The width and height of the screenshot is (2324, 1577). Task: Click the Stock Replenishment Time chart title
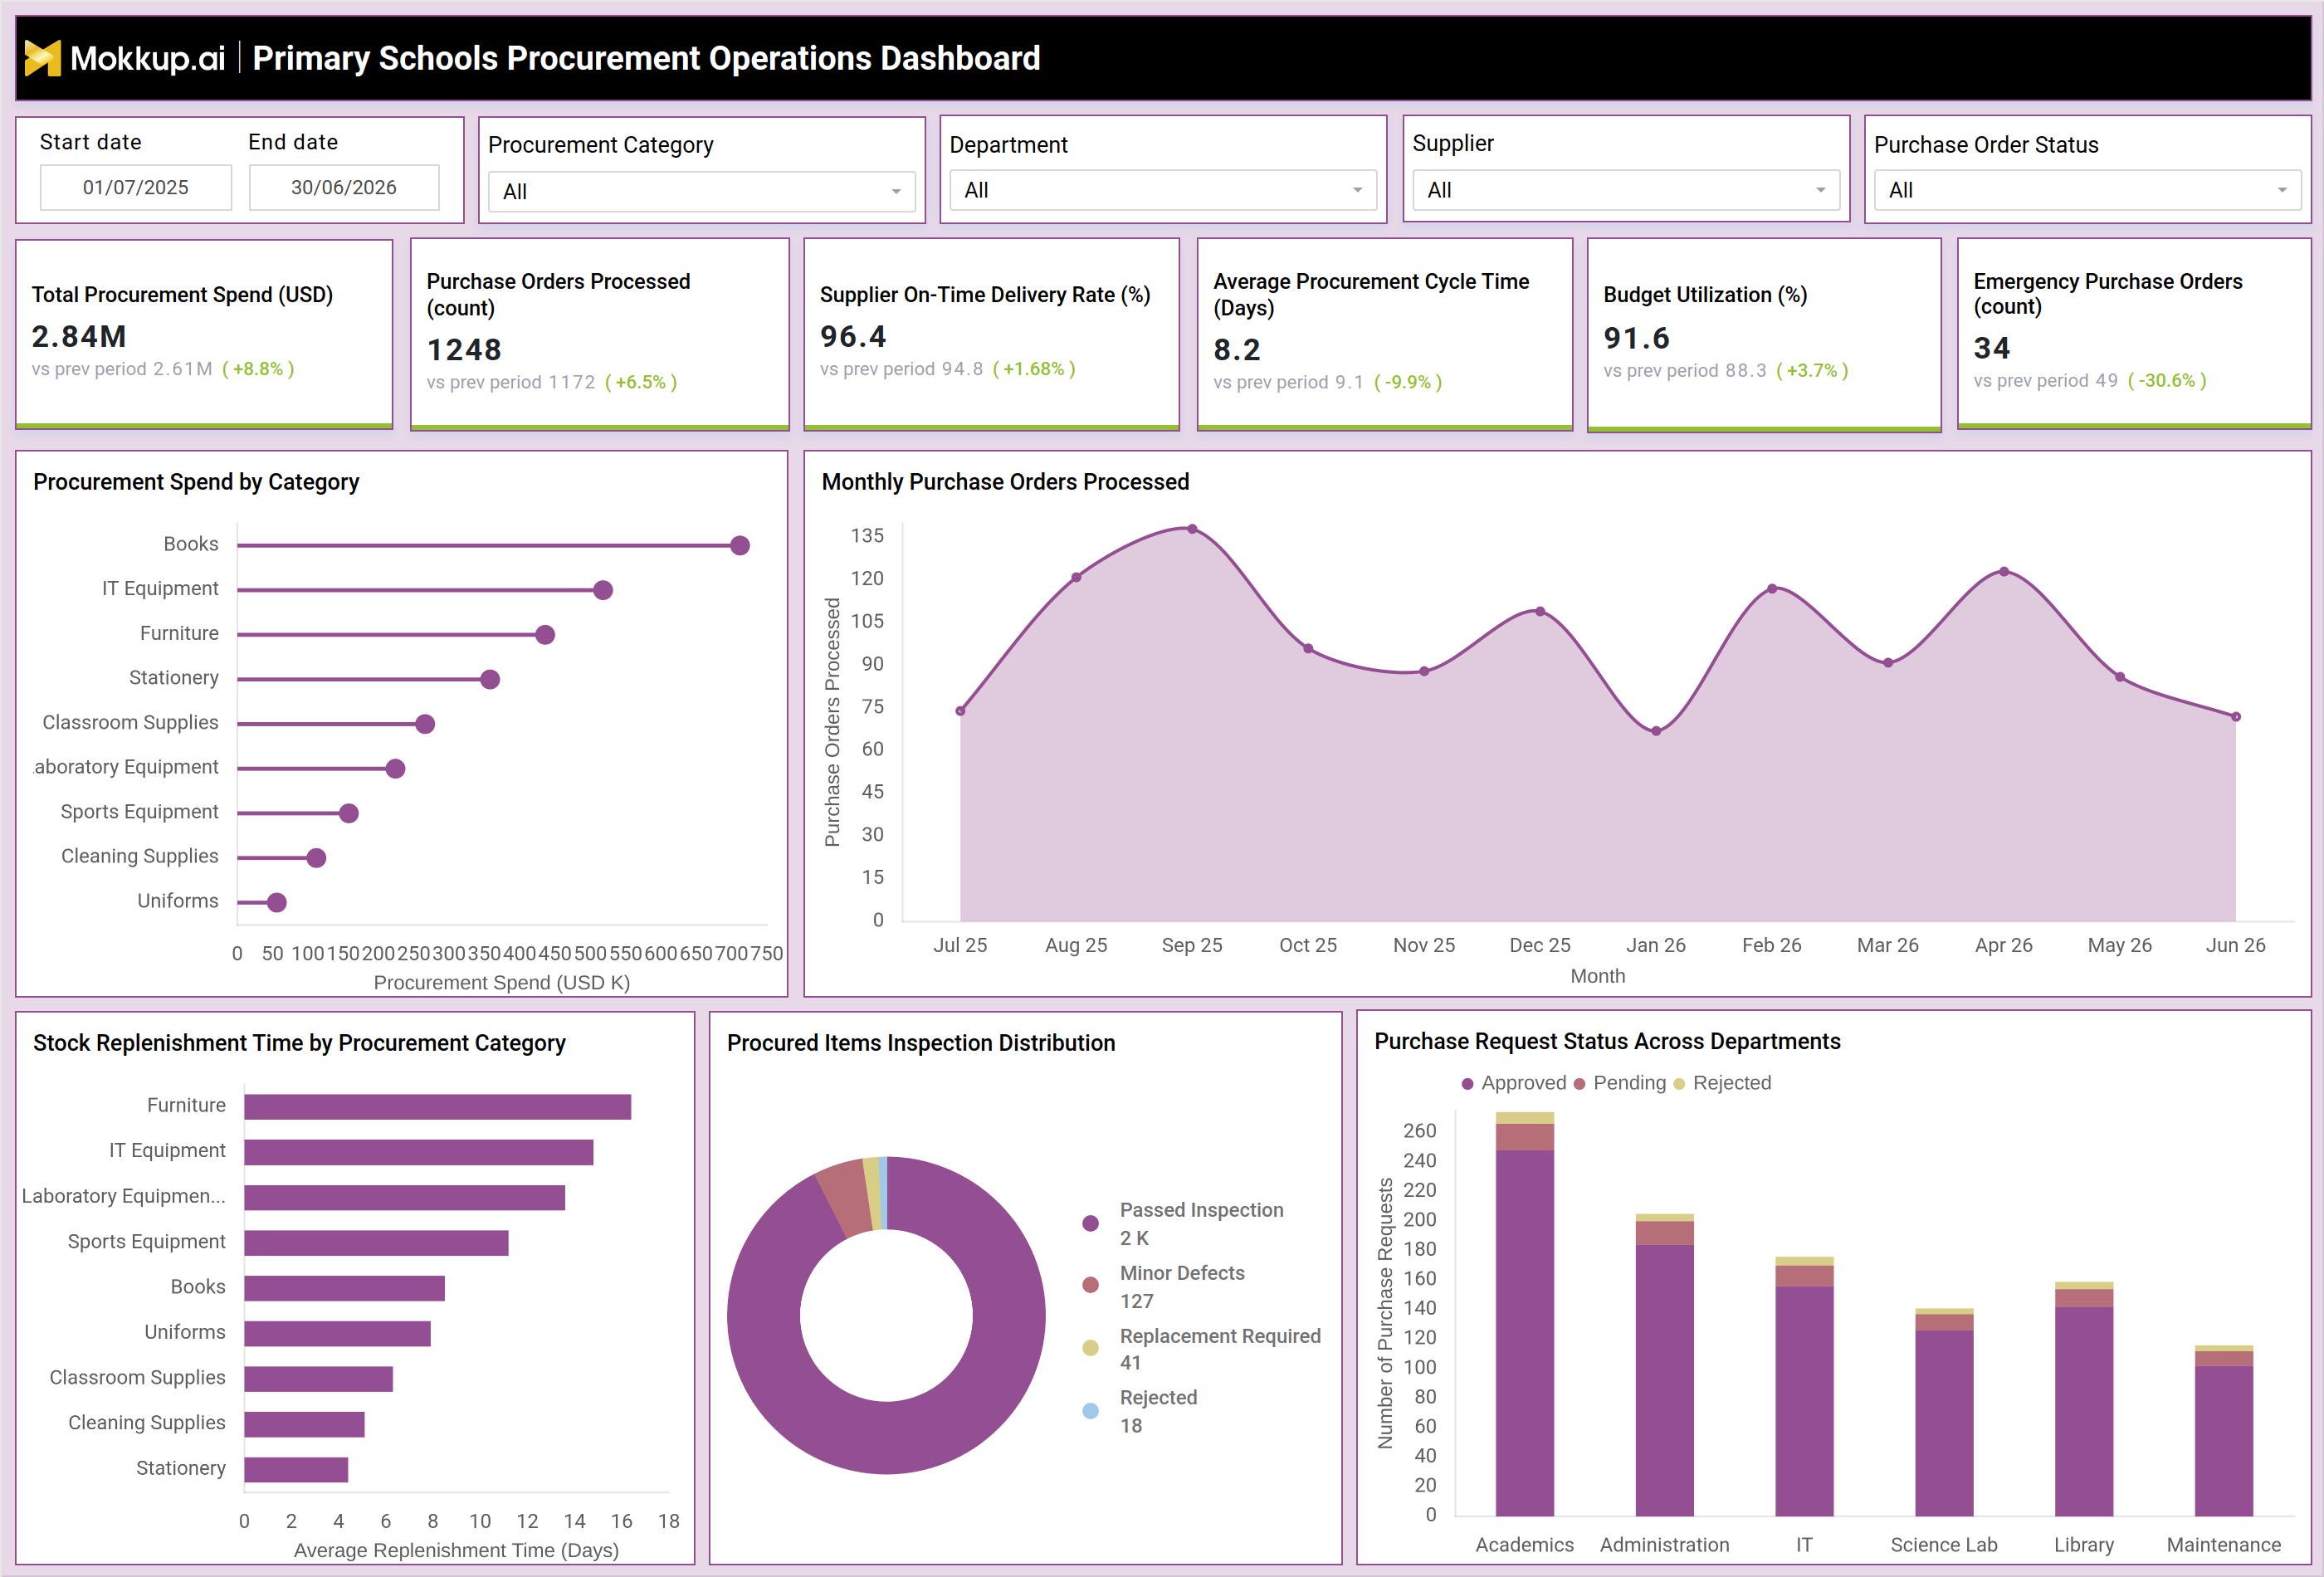click(299, 1043)
